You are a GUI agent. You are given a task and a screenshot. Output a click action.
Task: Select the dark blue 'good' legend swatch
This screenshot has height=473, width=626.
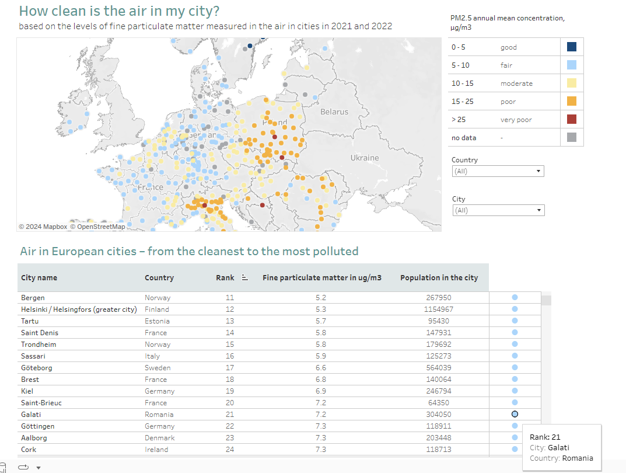pyautogui.click(x=572, y=47)
